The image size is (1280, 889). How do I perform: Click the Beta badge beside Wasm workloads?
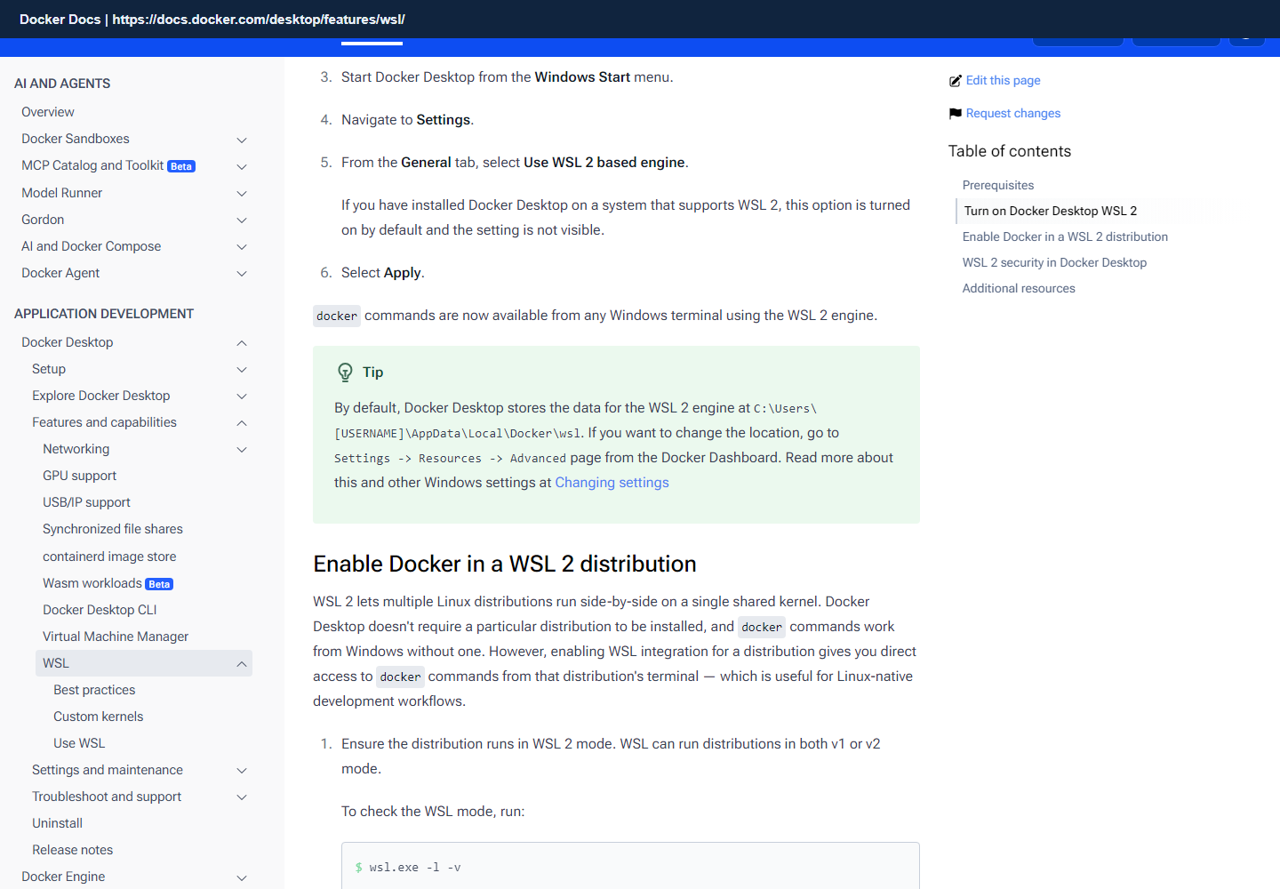click(159, 584)
